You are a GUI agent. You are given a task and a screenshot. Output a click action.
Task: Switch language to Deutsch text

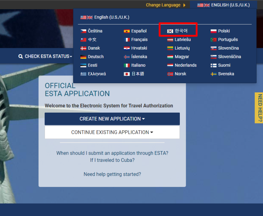96,57
